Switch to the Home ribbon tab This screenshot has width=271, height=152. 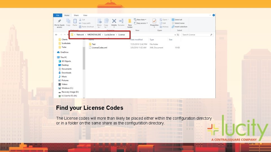click(x=67, y=15)
